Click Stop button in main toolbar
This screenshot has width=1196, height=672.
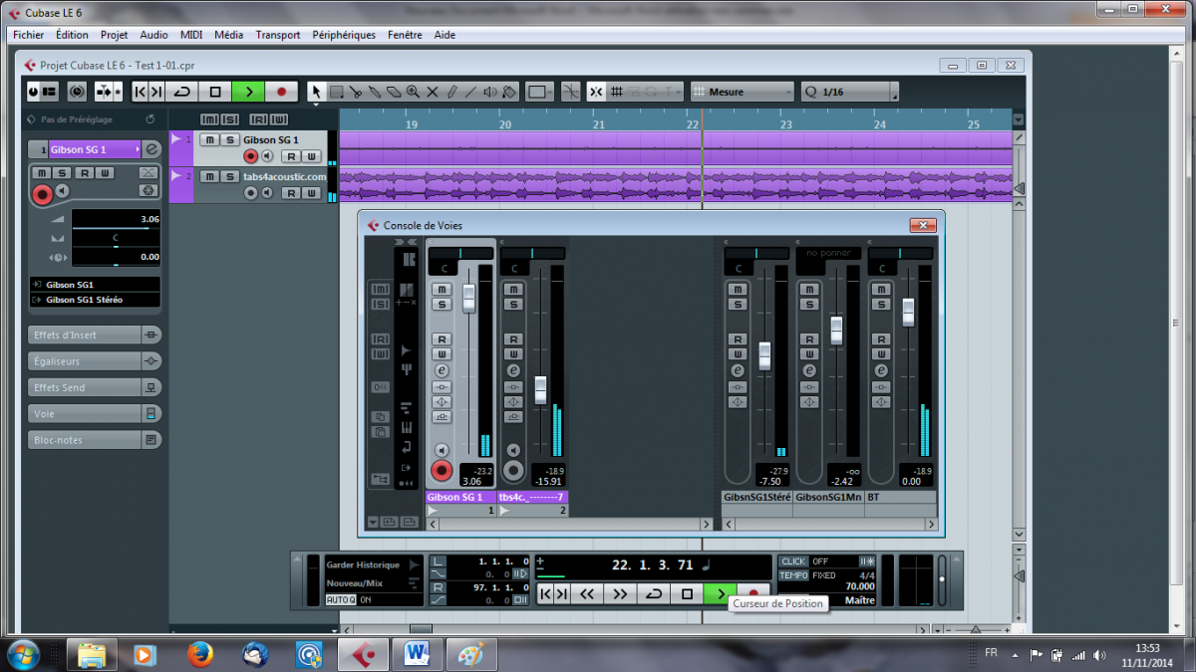215,92
